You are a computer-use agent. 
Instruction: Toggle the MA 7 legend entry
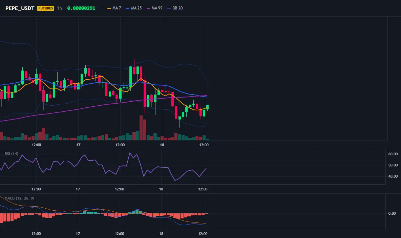point(114,8)
